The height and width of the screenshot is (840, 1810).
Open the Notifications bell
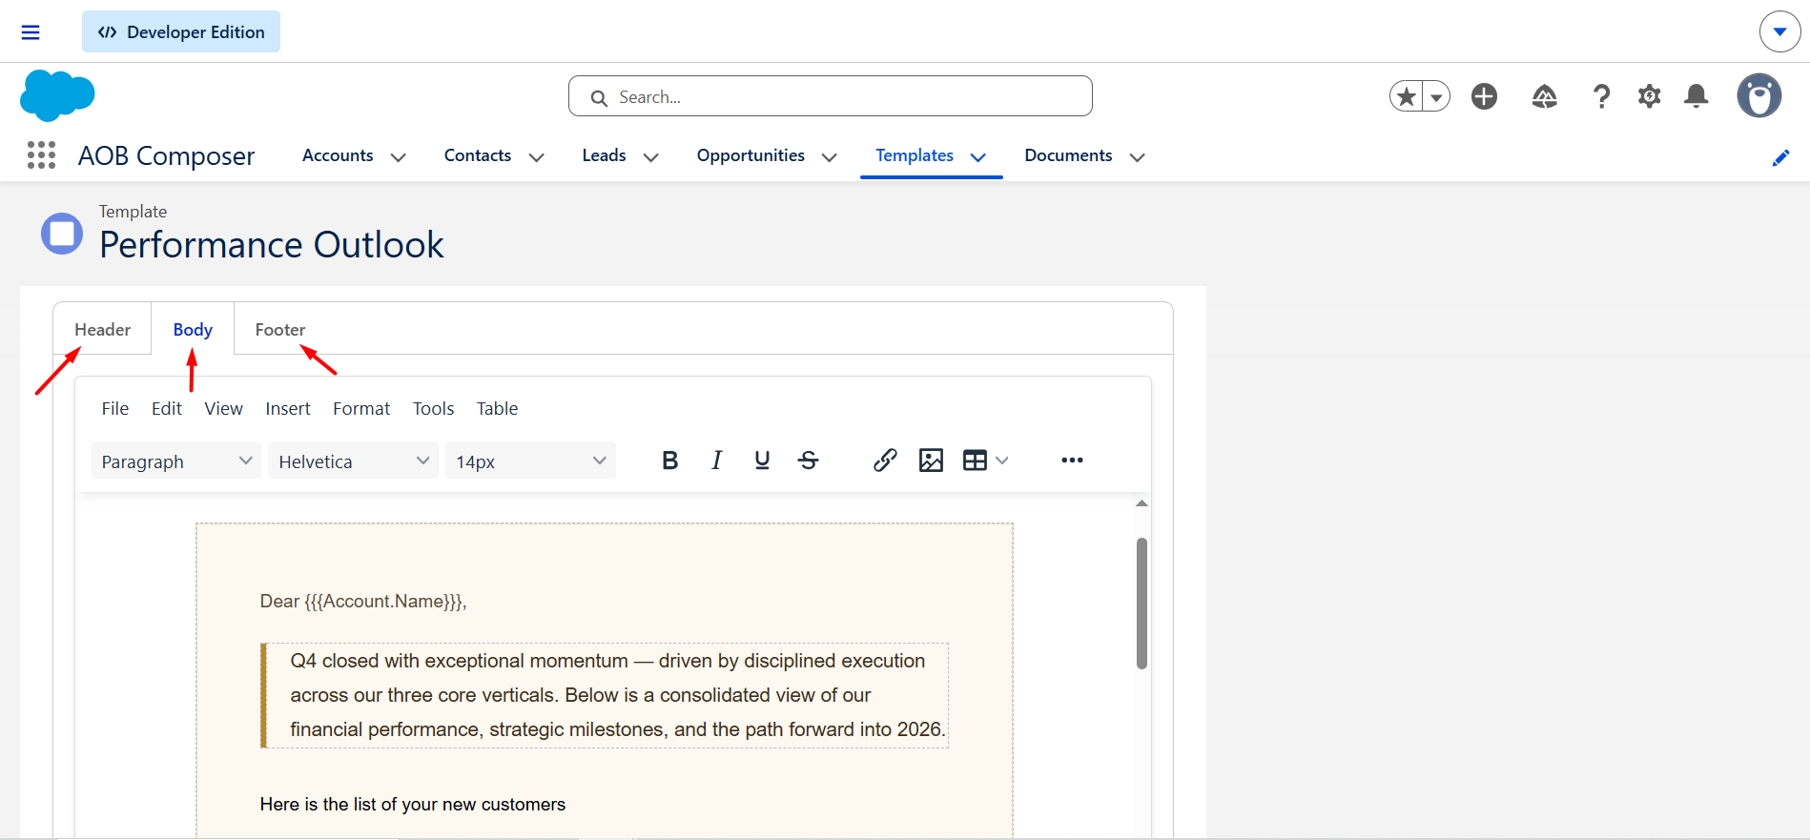click(x=1697, y=96)
